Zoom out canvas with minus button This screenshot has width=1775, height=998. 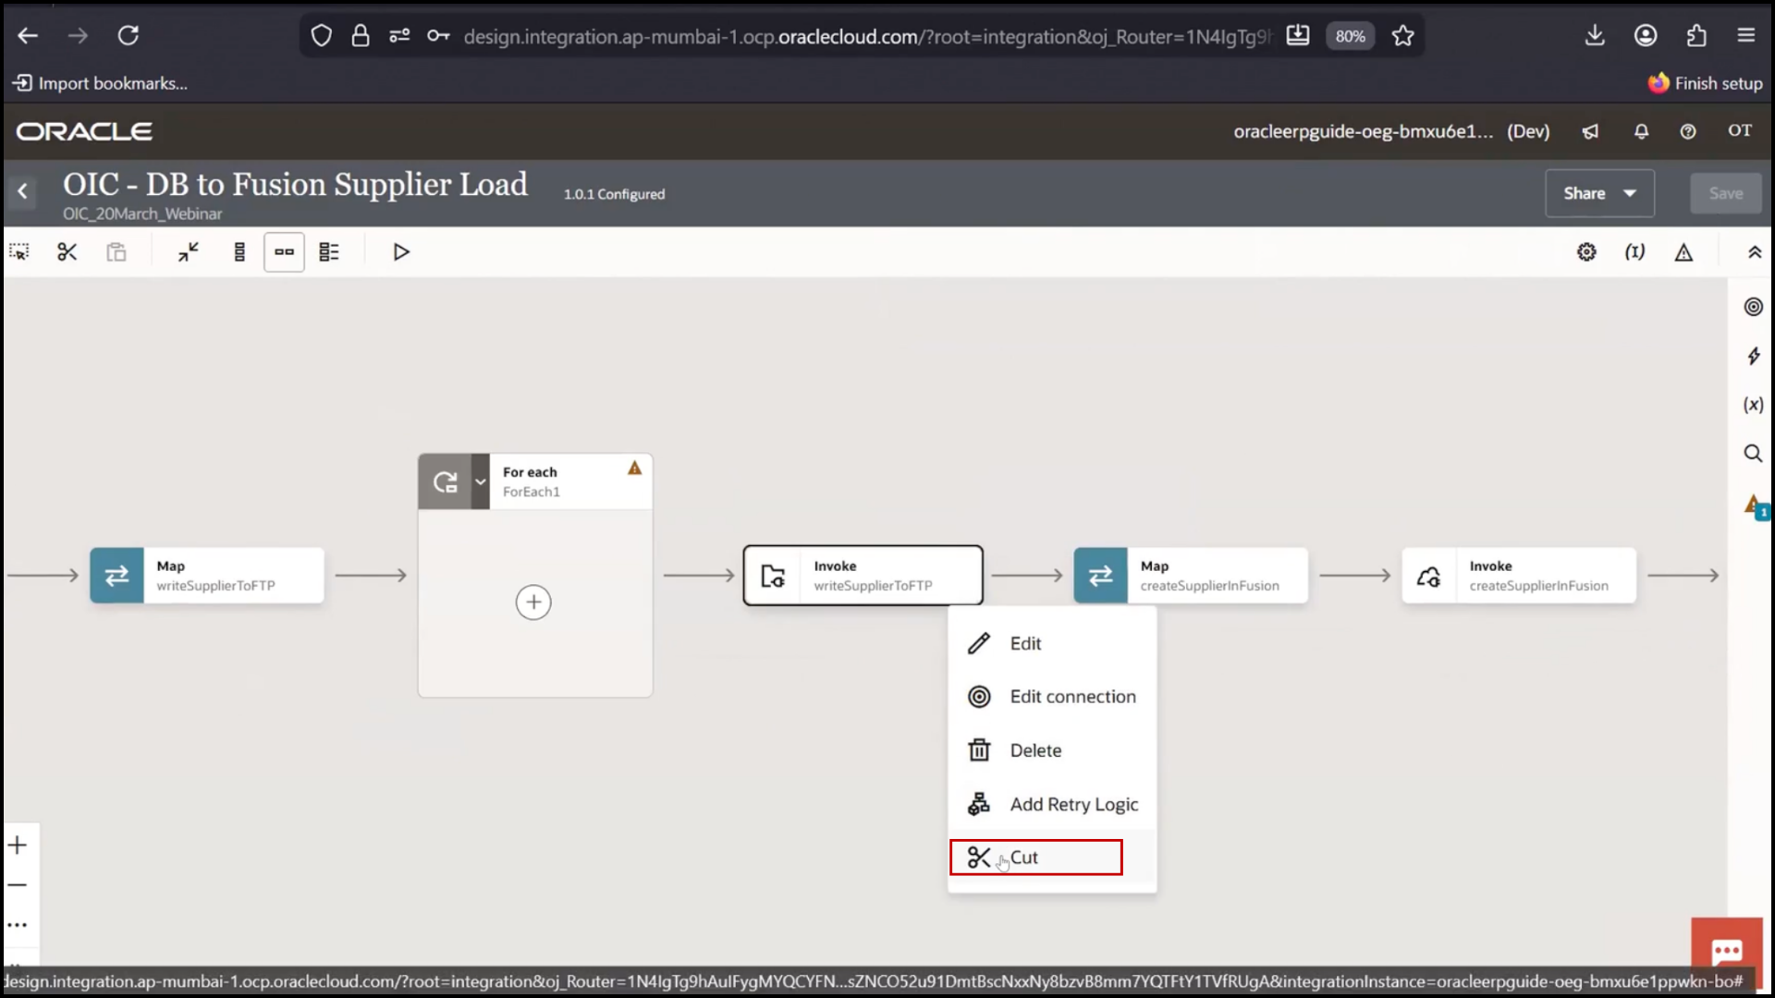pyautogui.click(x=18, y=885)
